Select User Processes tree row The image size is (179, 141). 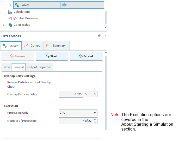29,18
